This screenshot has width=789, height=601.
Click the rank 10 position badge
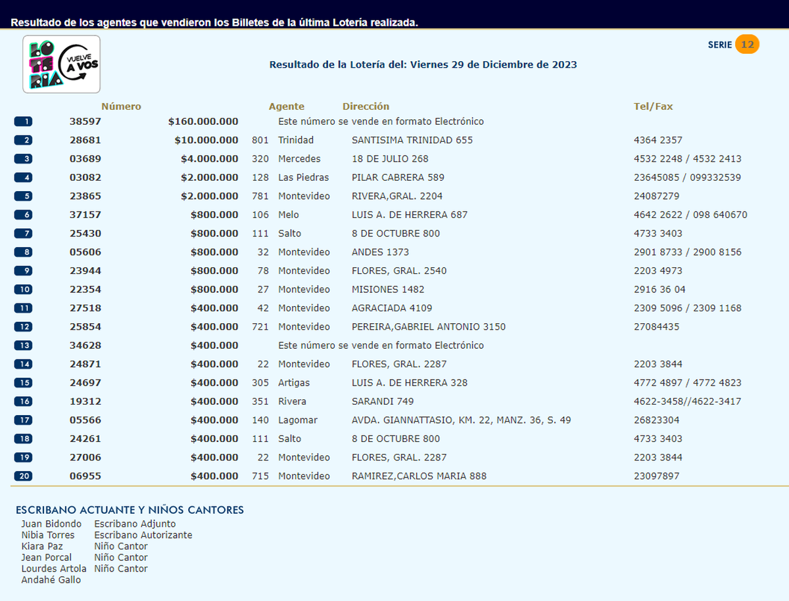(x=23, y=290)
